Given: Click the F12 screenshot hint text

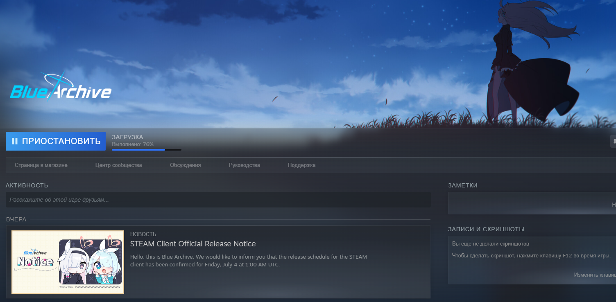Looking at the screenshot, I should pyautogui.click(x=531, y=256).
